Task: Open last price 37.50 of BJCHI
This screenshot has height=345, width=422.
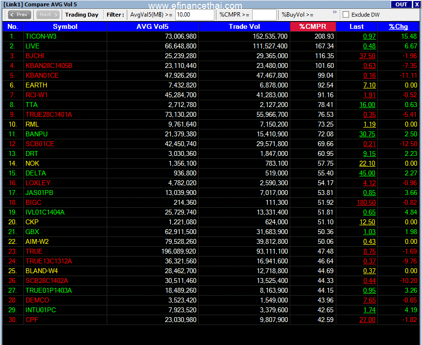Action: pyautogui.click(x=367, y=56)
